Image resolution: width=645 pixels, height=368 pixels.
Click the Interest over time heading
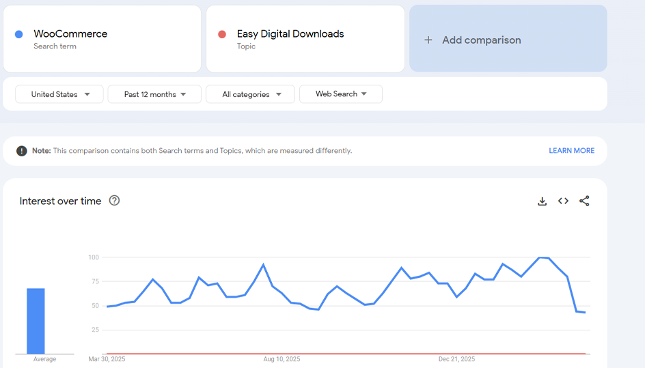[60, 201]
